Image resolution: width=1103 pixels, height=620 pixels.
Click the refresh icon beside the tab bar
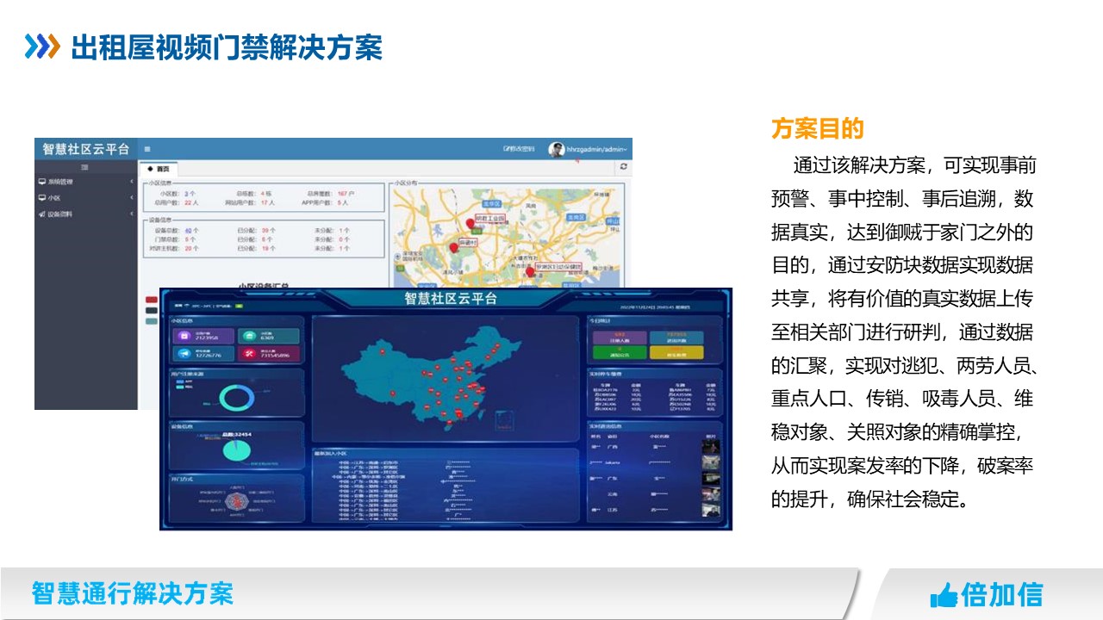(x=623, y=167)
